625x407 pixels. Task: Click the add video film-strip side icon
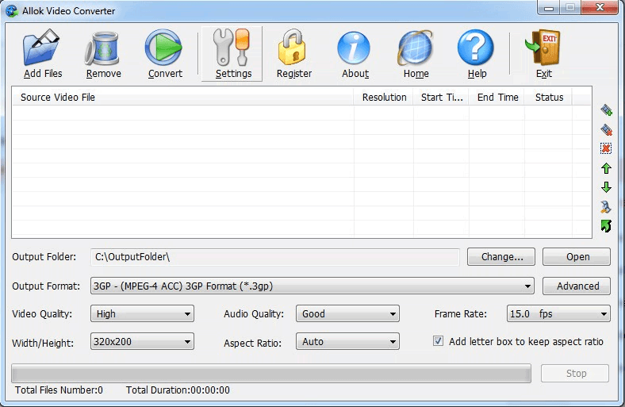pos(606,109)
